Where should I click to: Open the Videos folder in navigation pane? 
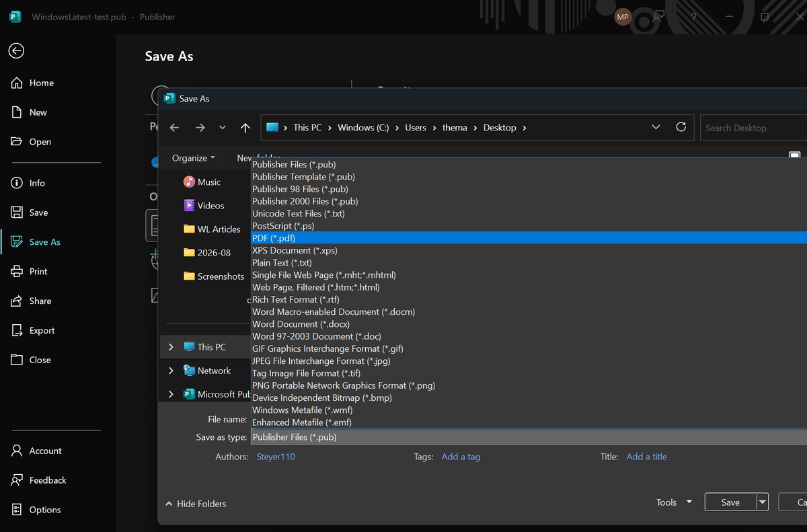tap(204, 206)
